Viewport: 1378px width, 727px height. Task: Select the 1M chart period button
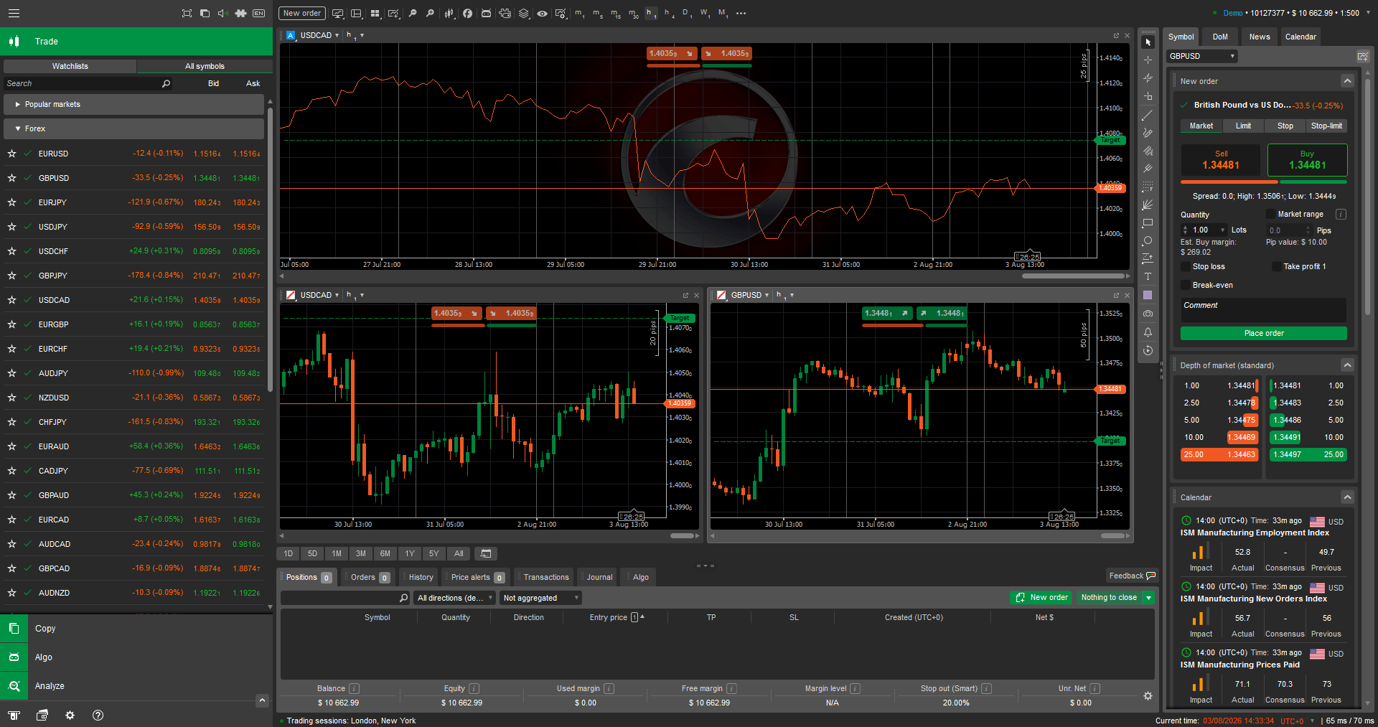click(x=337, y=553)
